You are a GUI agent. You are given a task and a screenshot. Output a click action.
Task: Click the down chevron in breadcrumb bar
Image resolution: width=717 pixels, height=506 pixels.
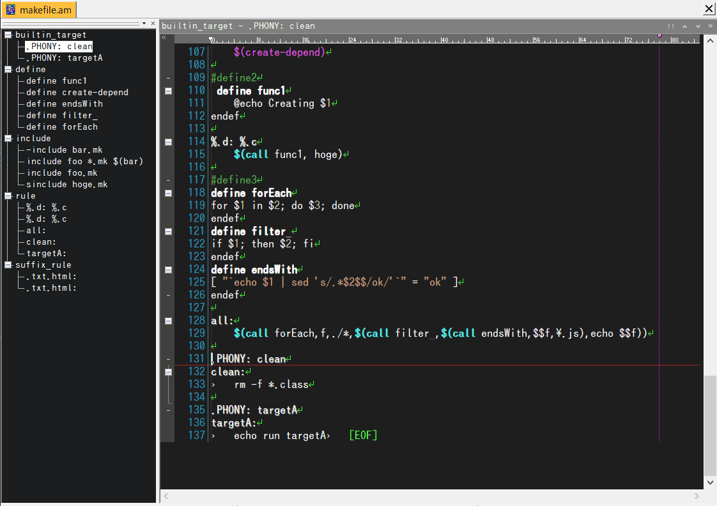tap(698, 26)
